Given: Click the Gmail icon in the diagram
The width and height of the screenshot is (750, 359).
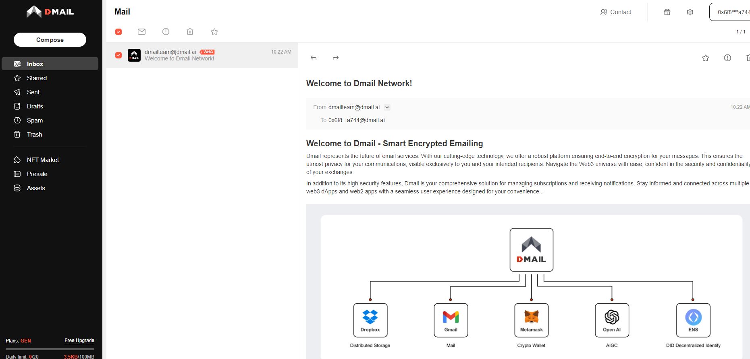Looking at the screenshot, I should 451,320.
